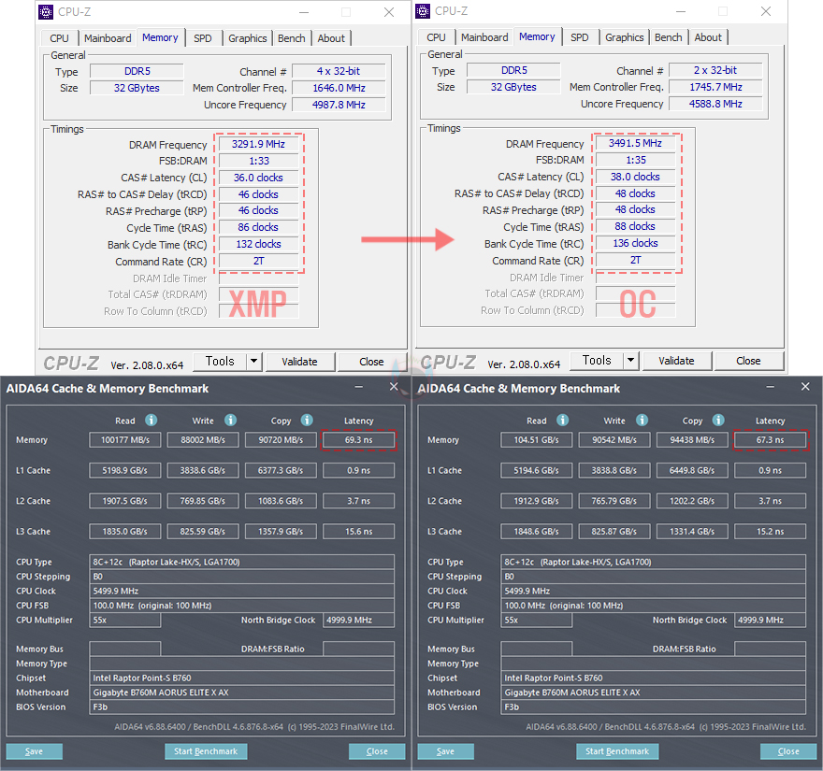Click memory read 104.51 GB/s value
Screen dimensions: 823x771
coord(537,440)
